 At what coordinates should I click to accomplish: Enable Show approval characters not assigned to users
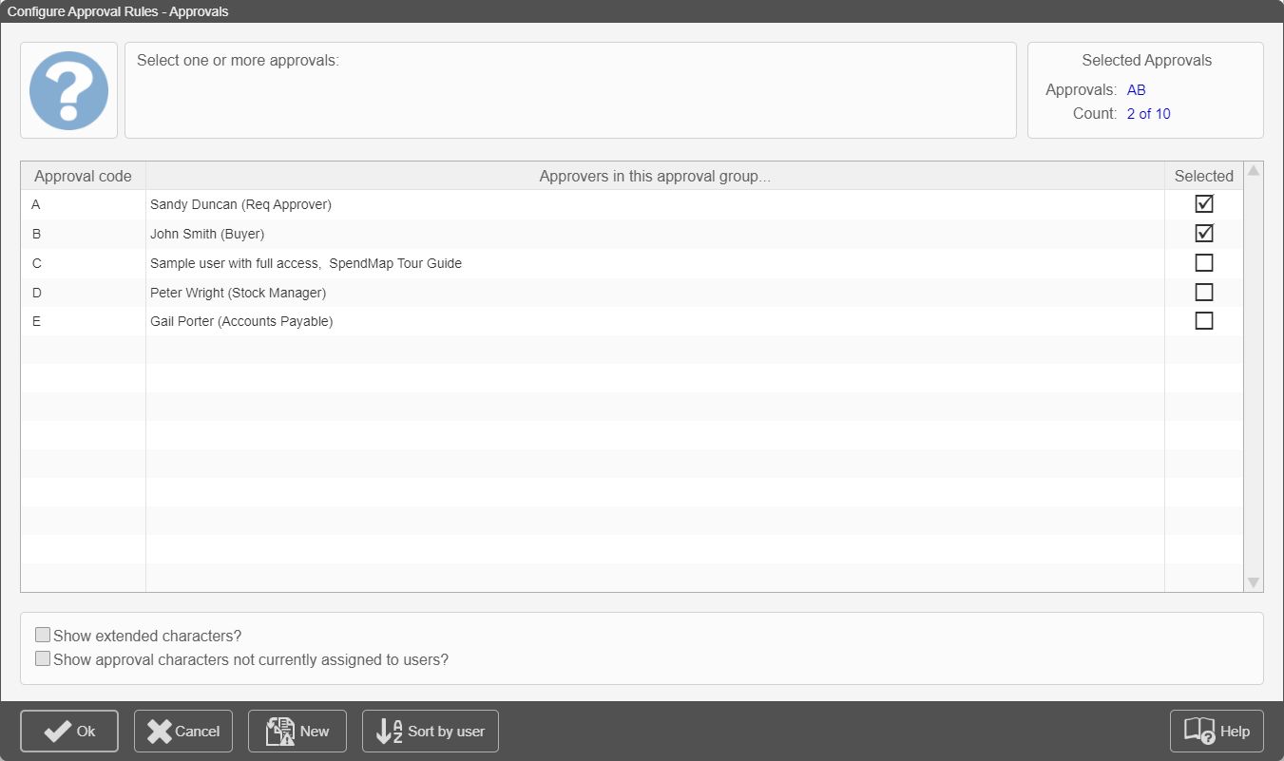(x=43, y=658)
